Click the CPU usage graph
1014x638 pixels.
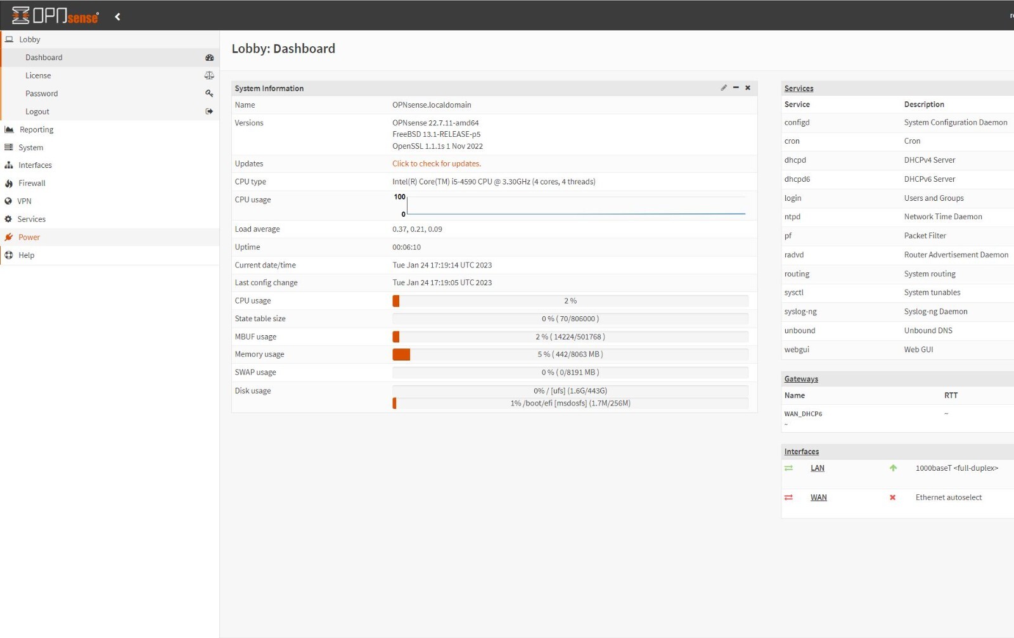[x=575, y=206]
